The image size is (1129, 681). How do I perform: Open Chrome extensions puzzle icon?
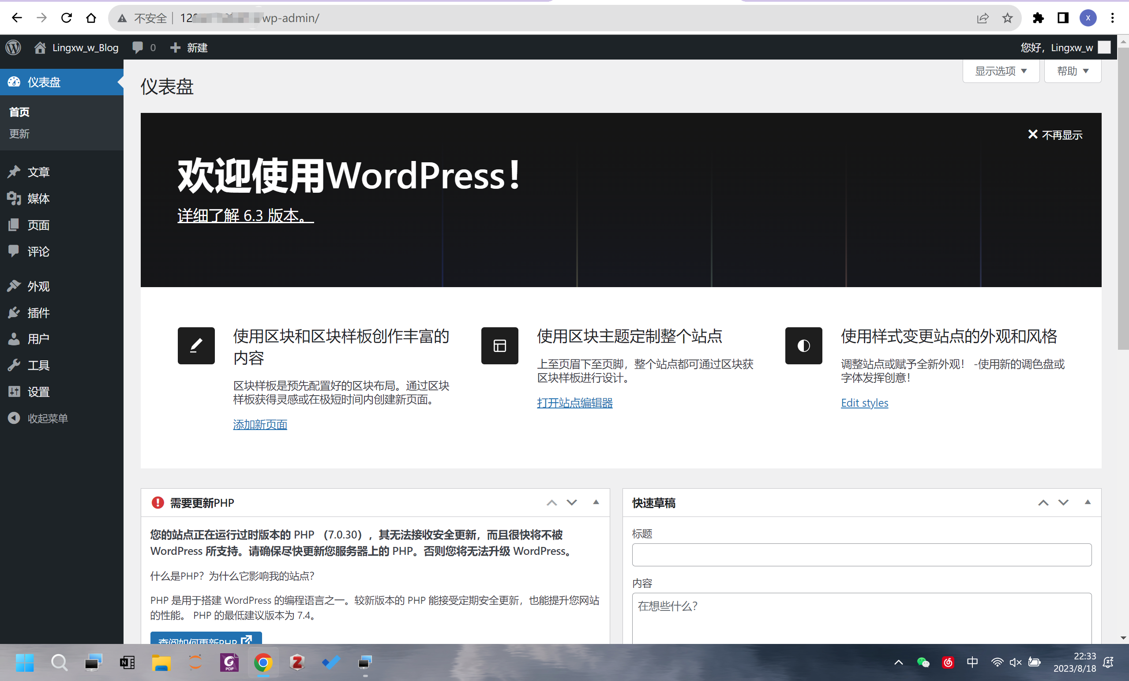[1038, 18]
